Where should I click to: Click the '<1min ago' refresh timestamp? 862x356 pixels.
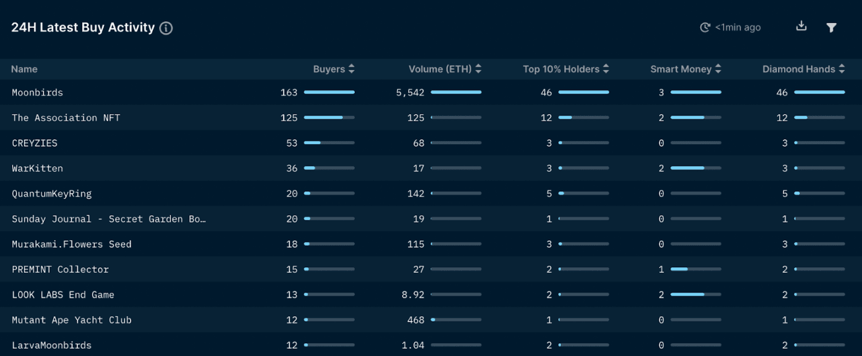click(737, 27)
